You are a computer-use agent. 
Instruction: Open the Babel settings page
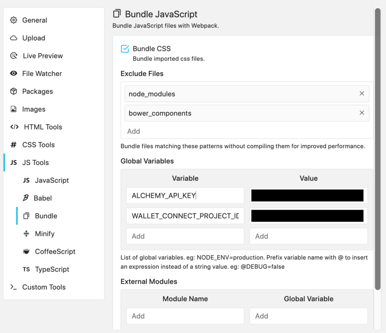coord(43,198)
